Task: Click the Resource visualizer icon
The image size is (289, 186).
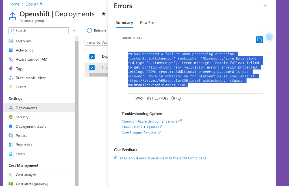Action: pyautogui.click(x=11, y=78)
